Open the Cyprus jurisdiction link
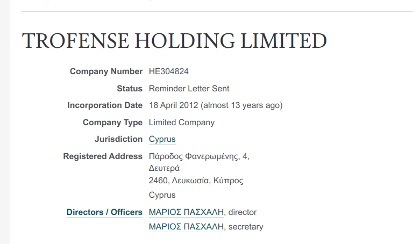Screen dimensions: 413x244 point(162,140)
